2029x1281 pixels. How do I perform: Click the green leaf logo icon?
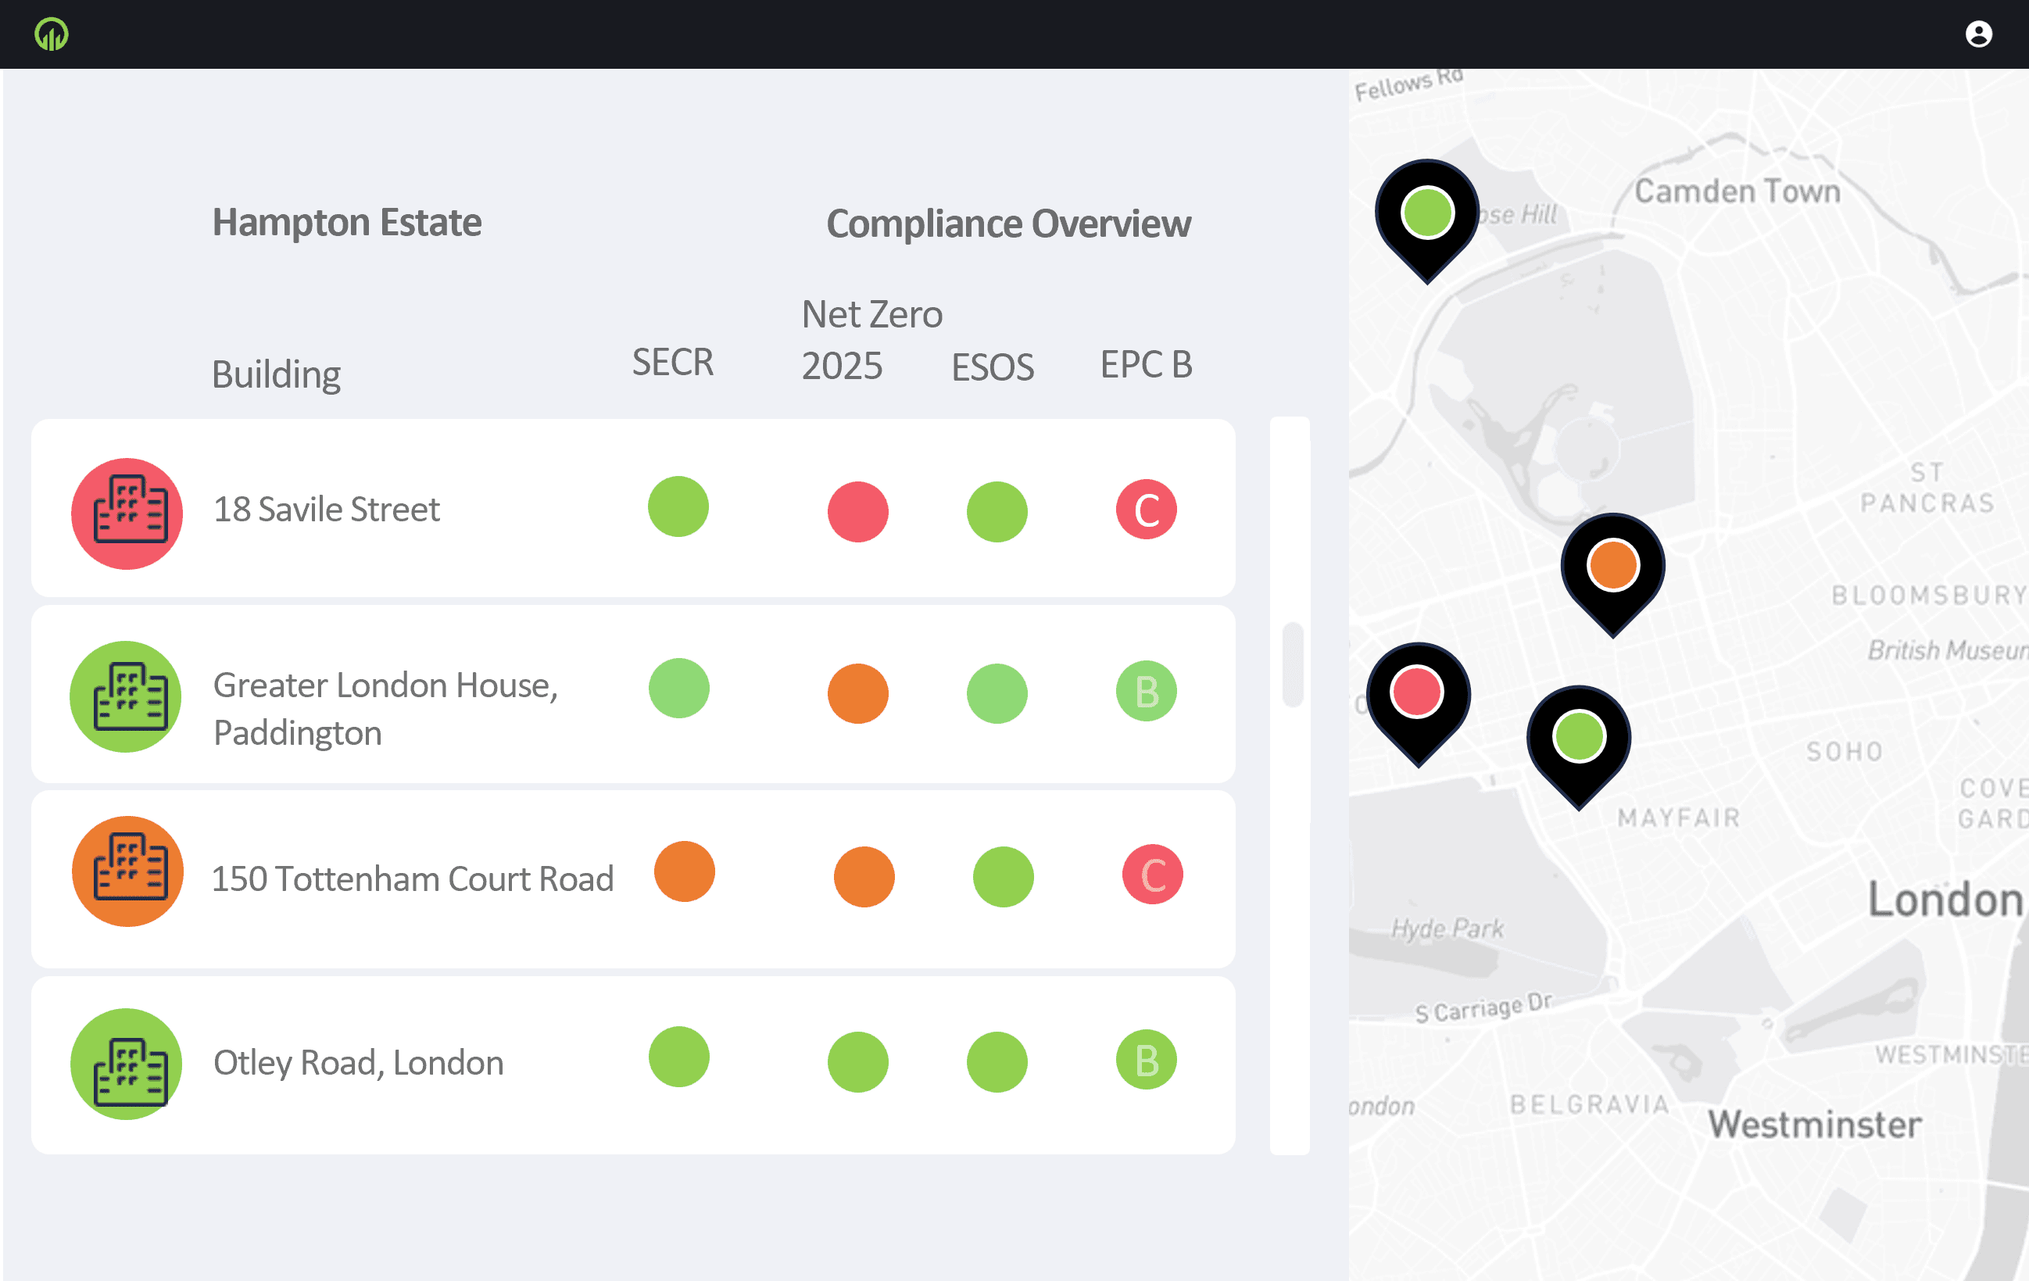52,34
